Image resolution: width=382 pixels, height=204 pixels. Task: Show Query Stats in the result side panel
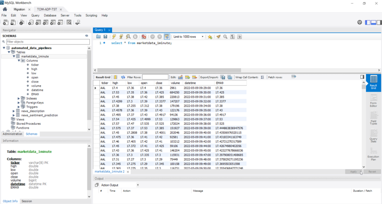tap(373, 135)
